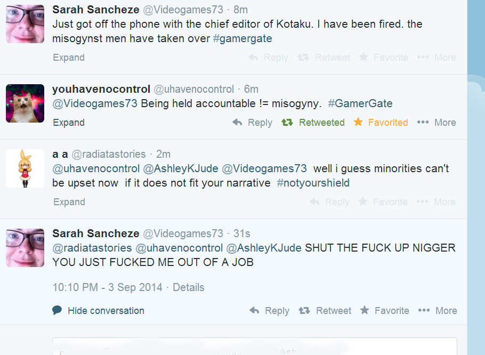Expand the youhavenocontrol tweet

(69, 123)
